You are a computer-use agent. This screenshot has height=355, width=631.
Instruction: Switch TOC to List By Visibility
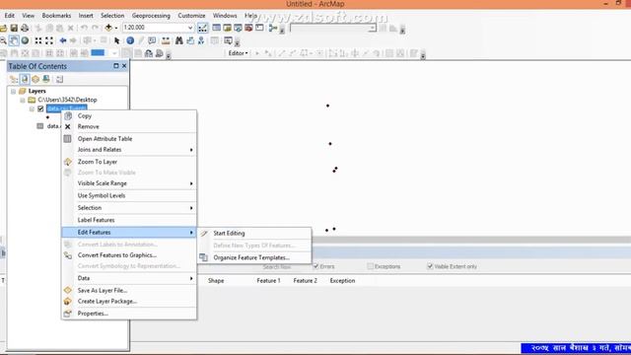pyautogui.click(x=35, y=79)
